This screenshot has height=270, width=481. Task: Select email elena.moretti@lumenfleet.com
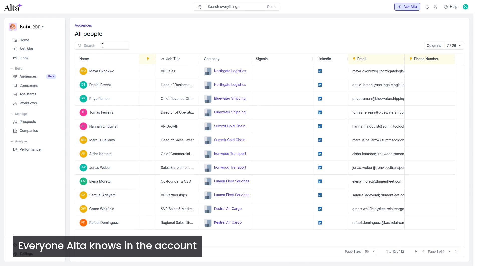pos(377,181)
